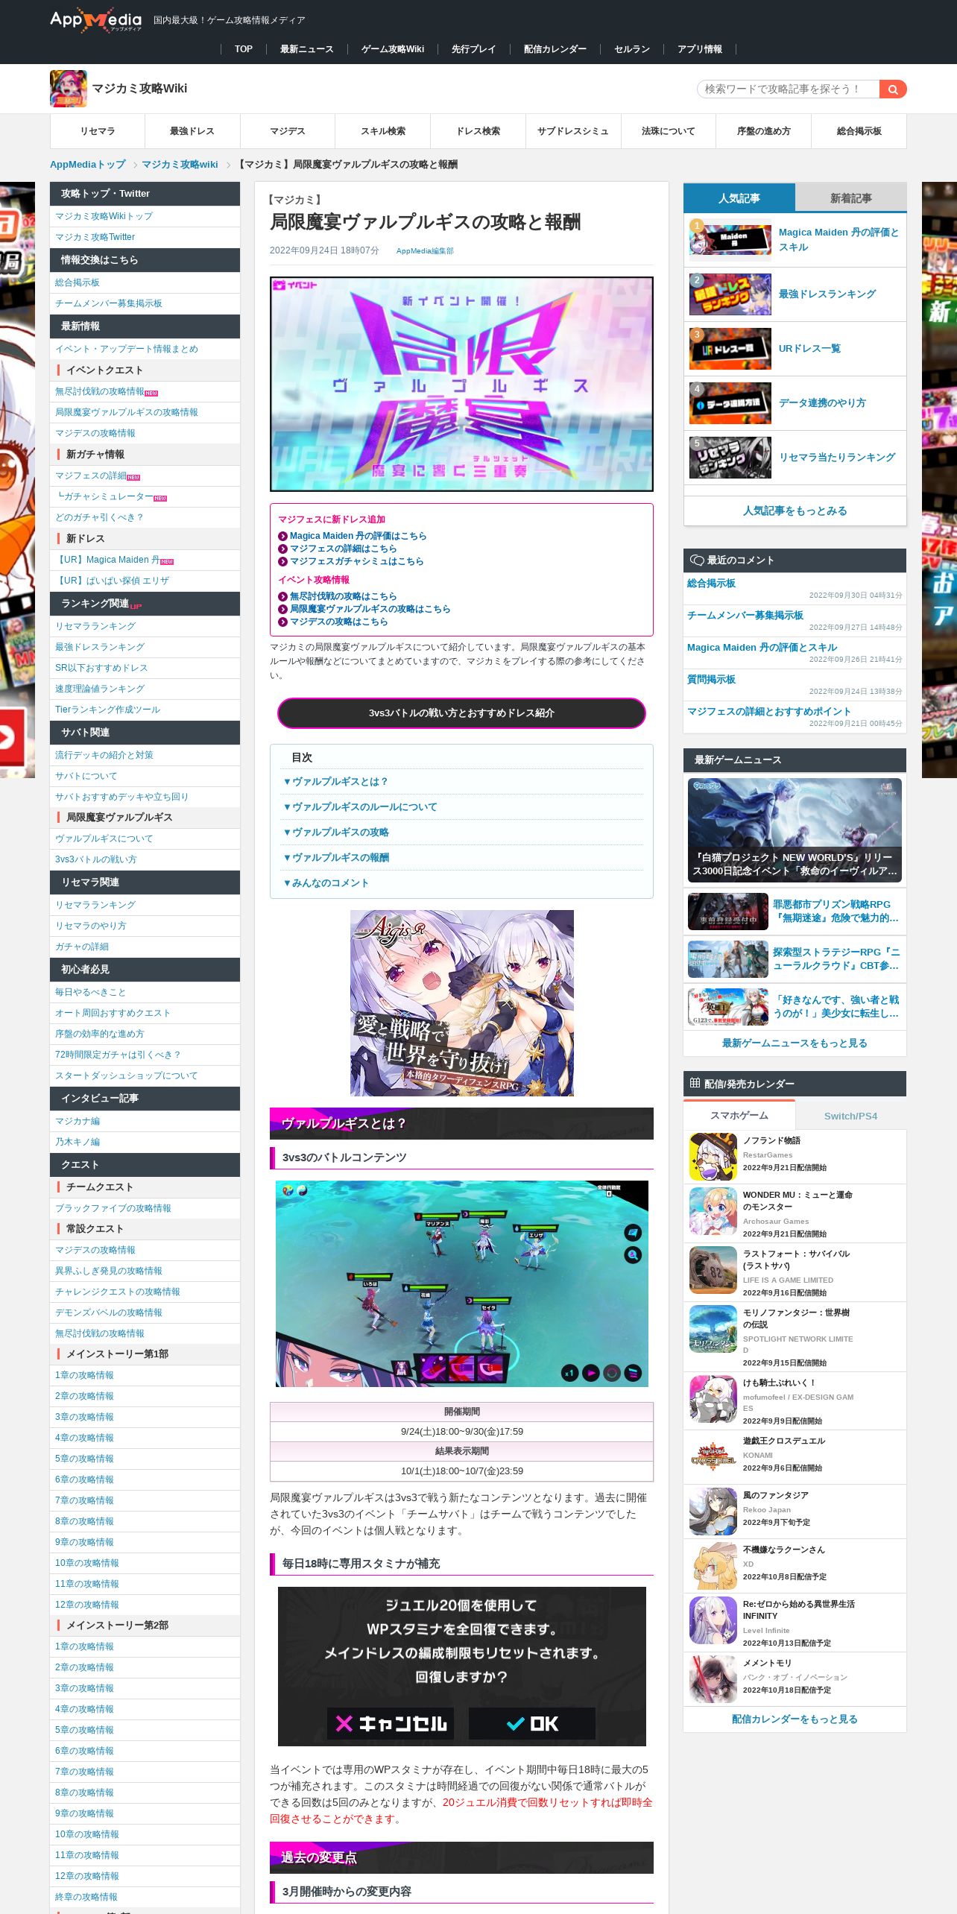Click sidebar link チームメンバー募集掲示板
The height and width of the screenshot is (1914, 957).
[109, 303]
